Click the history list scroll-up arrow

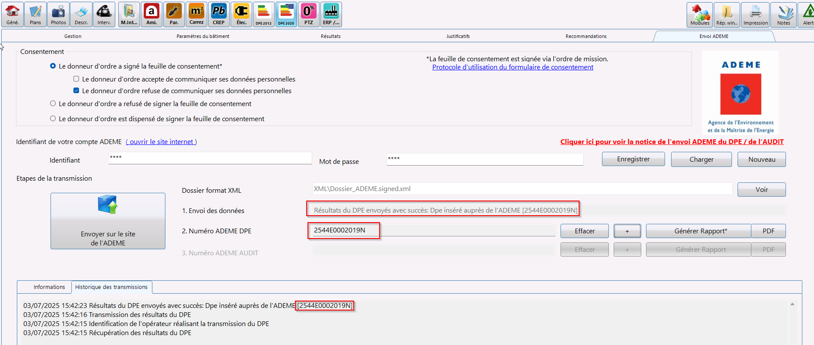792,304
